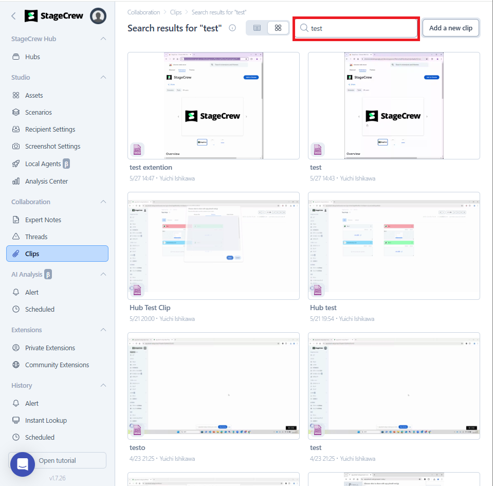Click the info icon beside search results title
493x486 pixels.
pos(232,28)
